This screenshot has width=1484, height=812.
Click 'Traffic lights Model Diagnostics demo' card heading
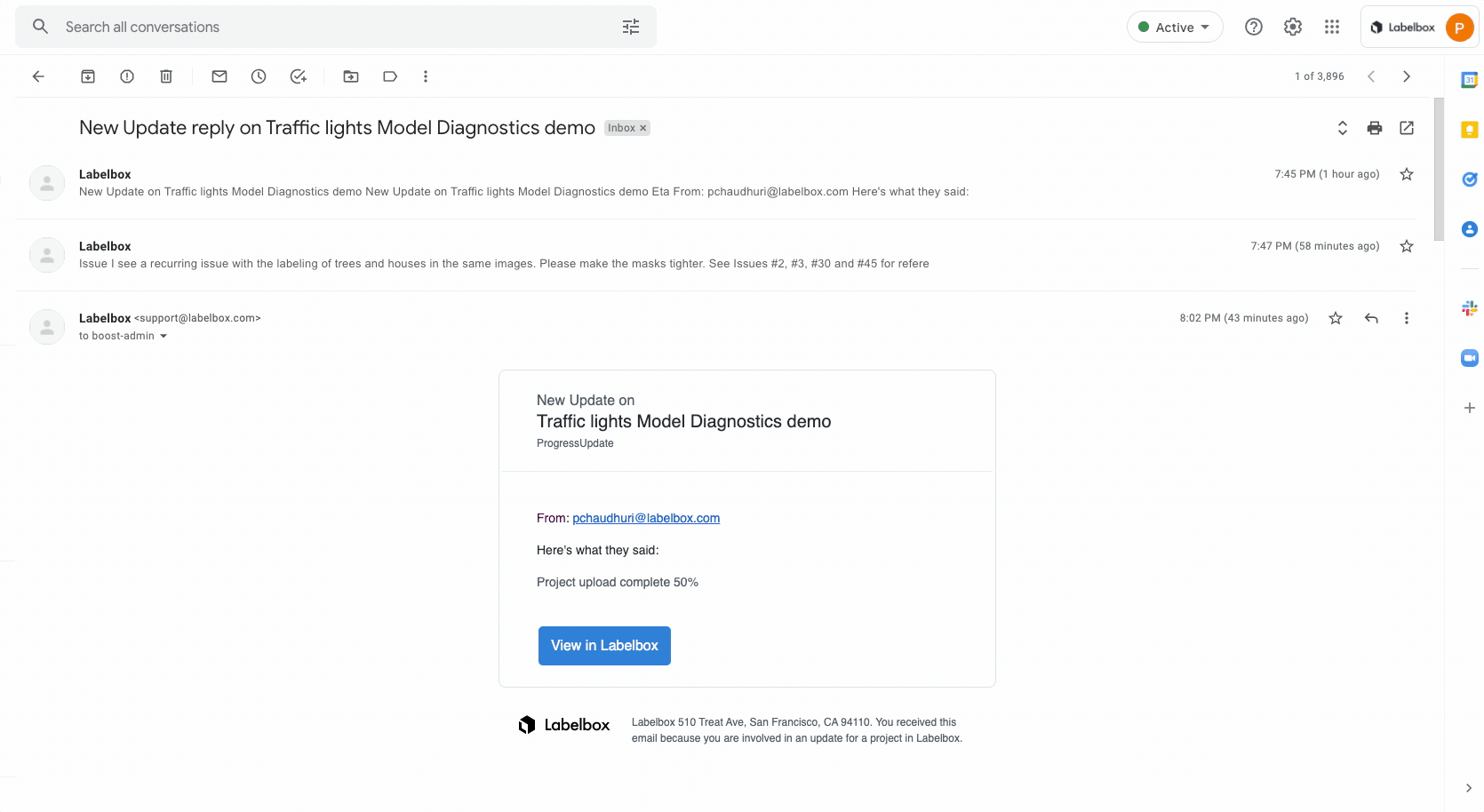[x=683, y=421]
